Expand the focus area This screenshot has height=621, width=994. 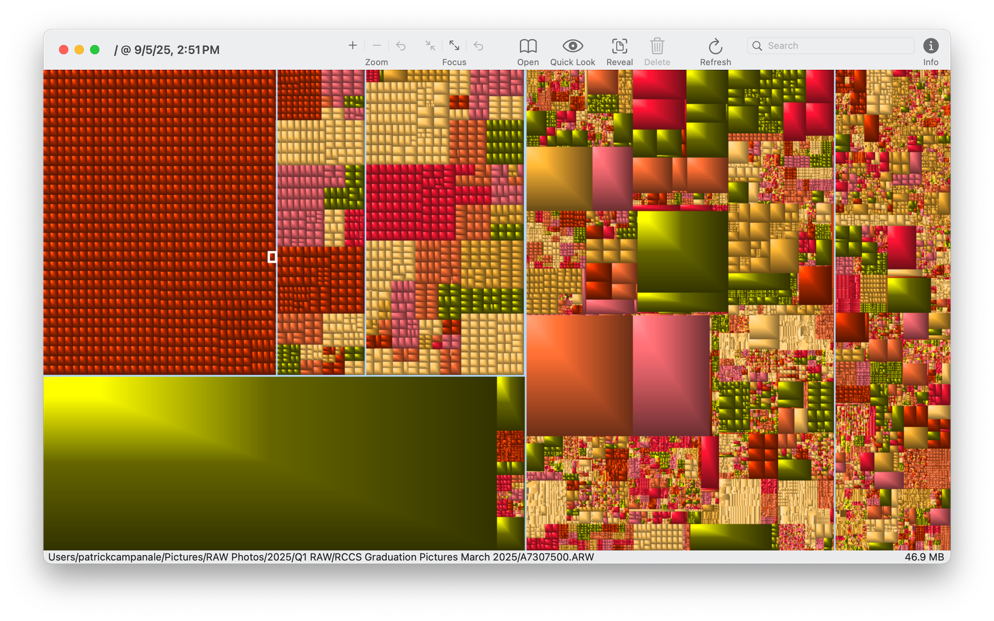tap(454, 45)
